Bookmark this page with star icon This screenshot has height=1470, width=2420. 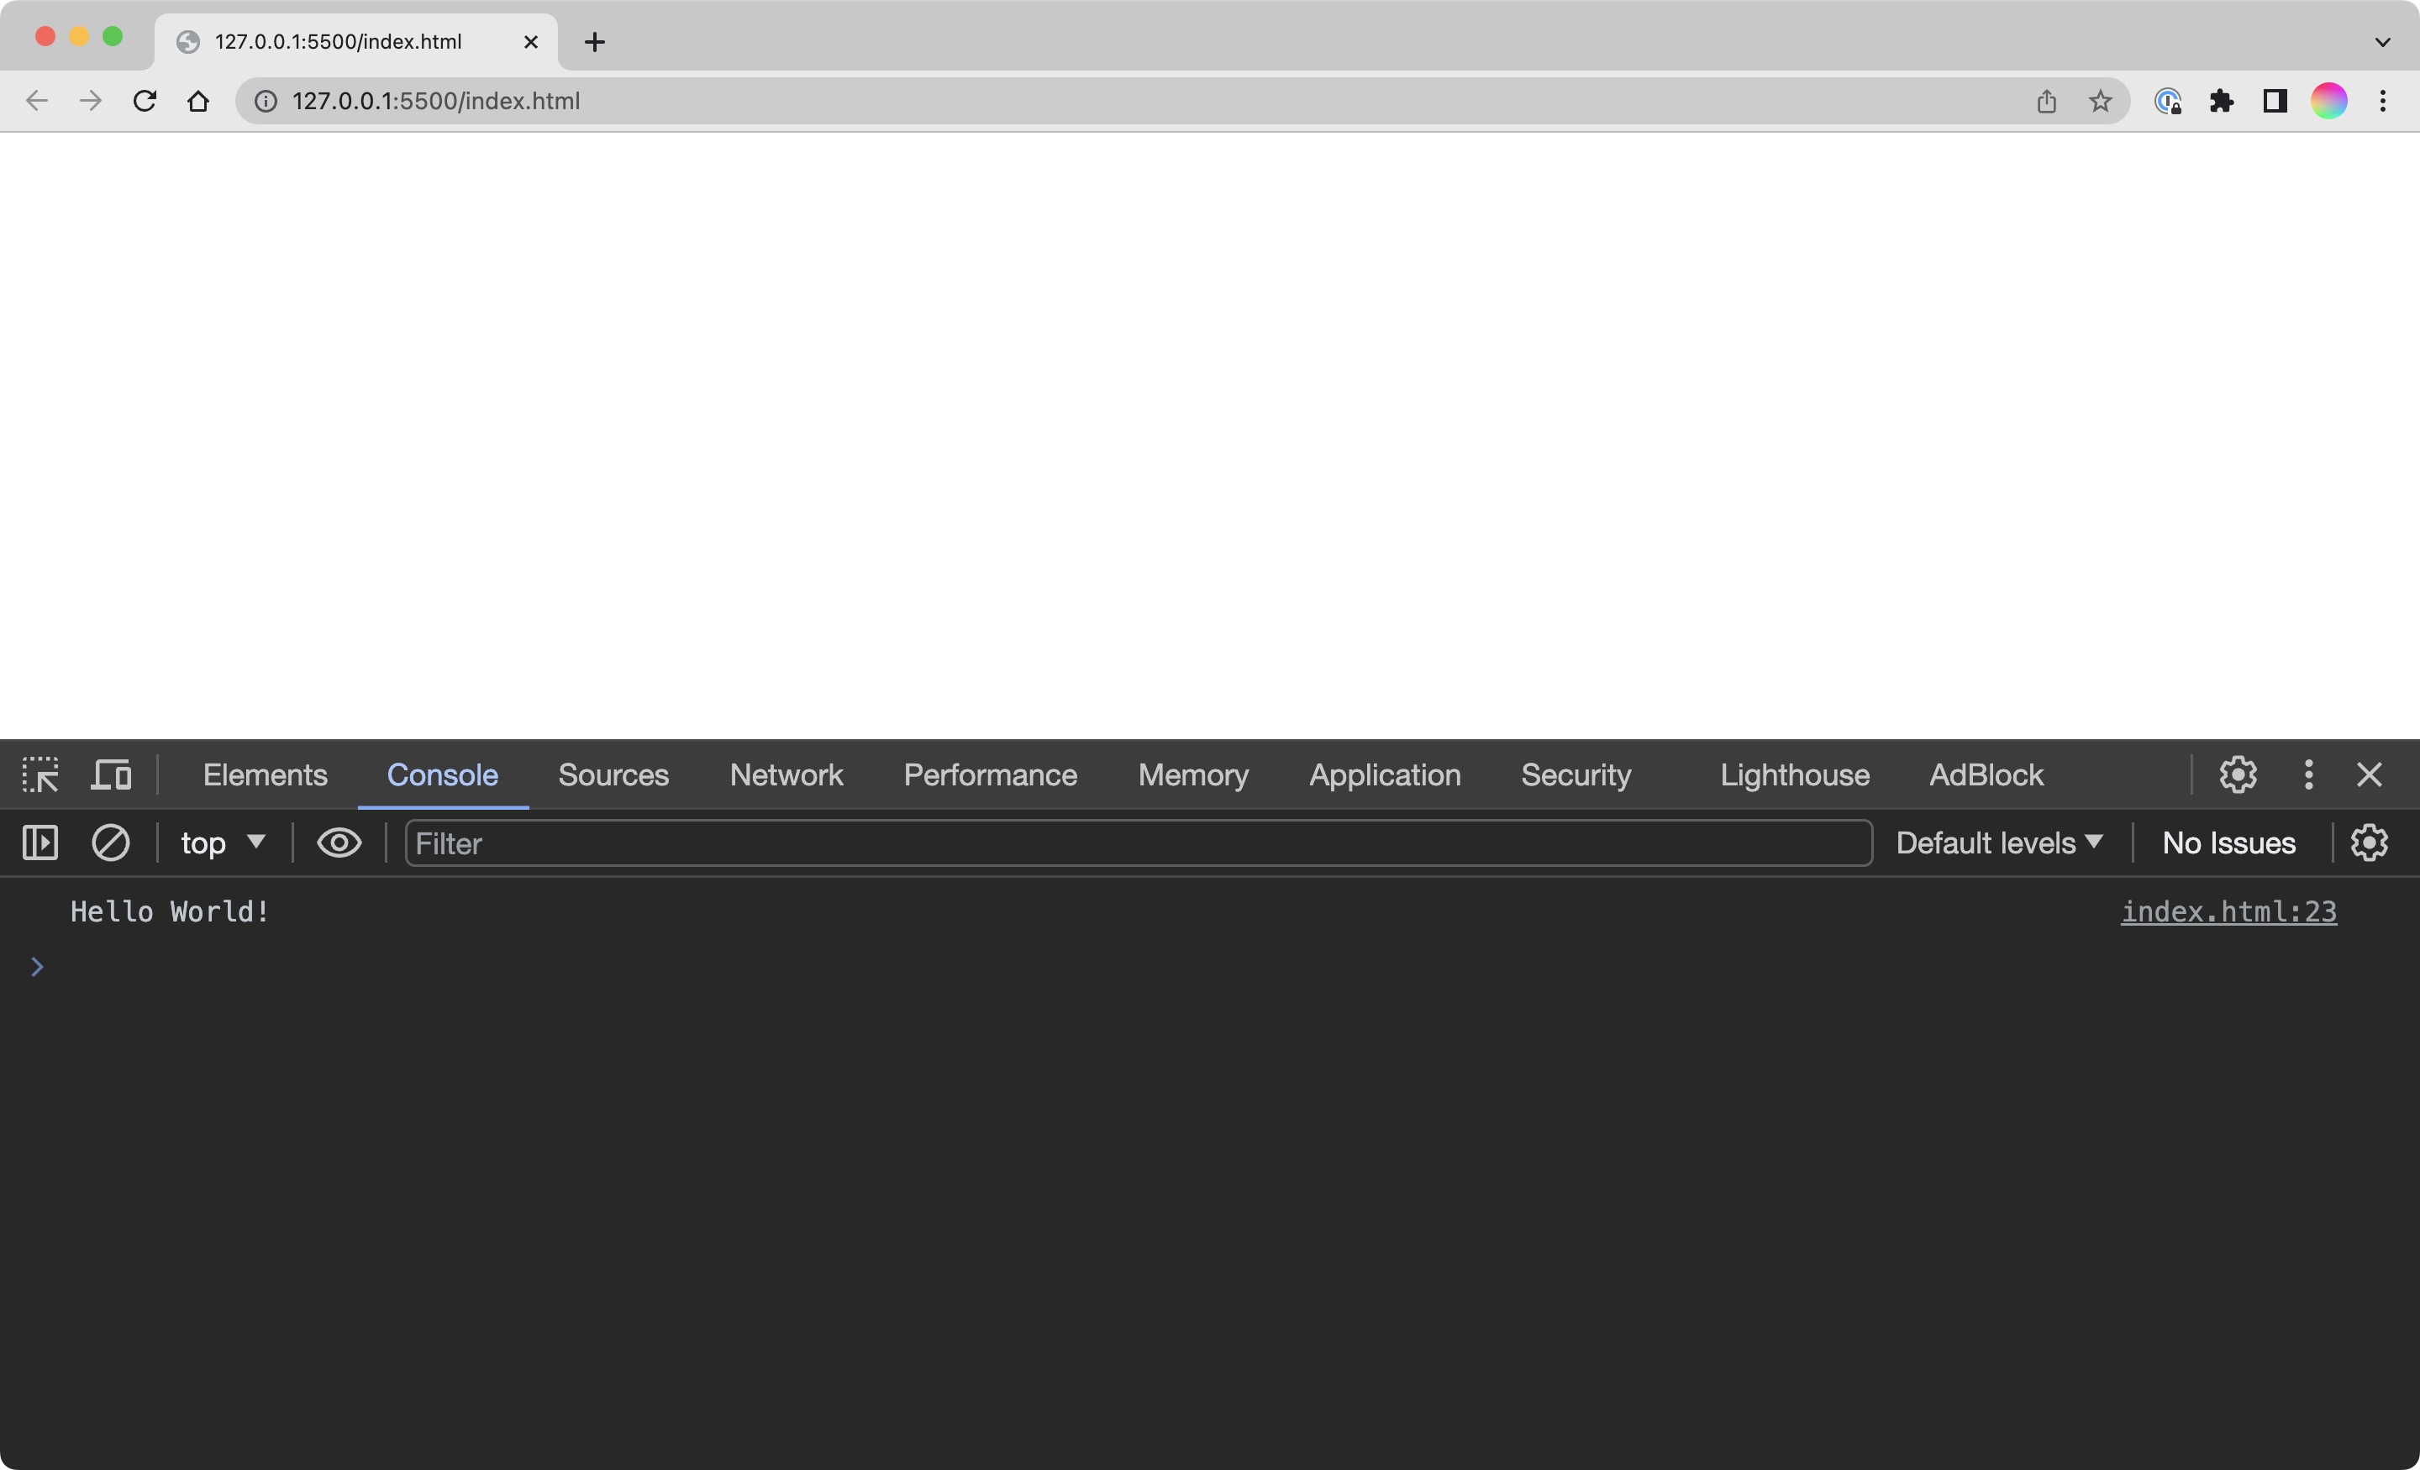pyautogui.click(x=2100, y=101)
